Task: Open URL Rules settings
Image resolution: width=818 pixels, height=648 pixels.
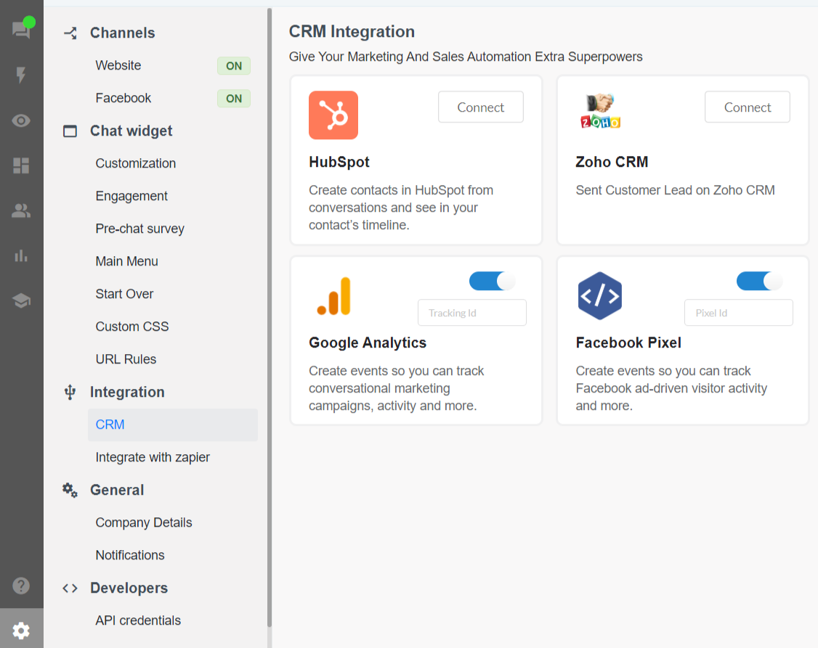Action: click(126, 359)
